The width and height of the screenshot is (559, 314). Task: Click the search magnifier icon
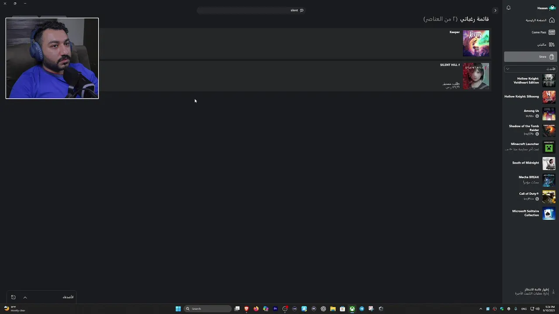point(301,10)
